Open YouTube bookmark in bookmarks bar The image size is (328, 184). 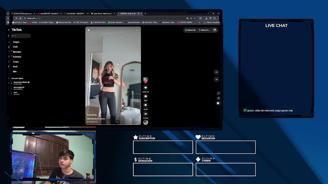(x=34, y=22)
